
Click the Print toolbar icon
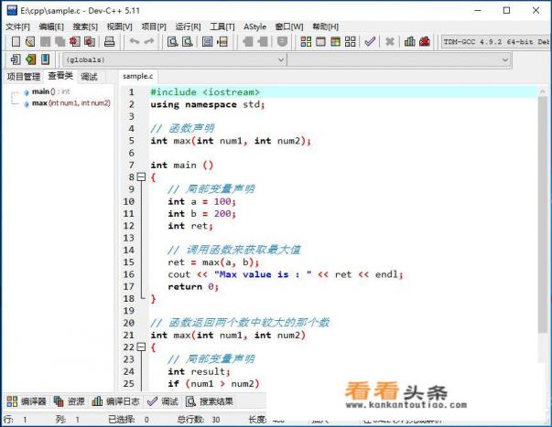point(109,41)
